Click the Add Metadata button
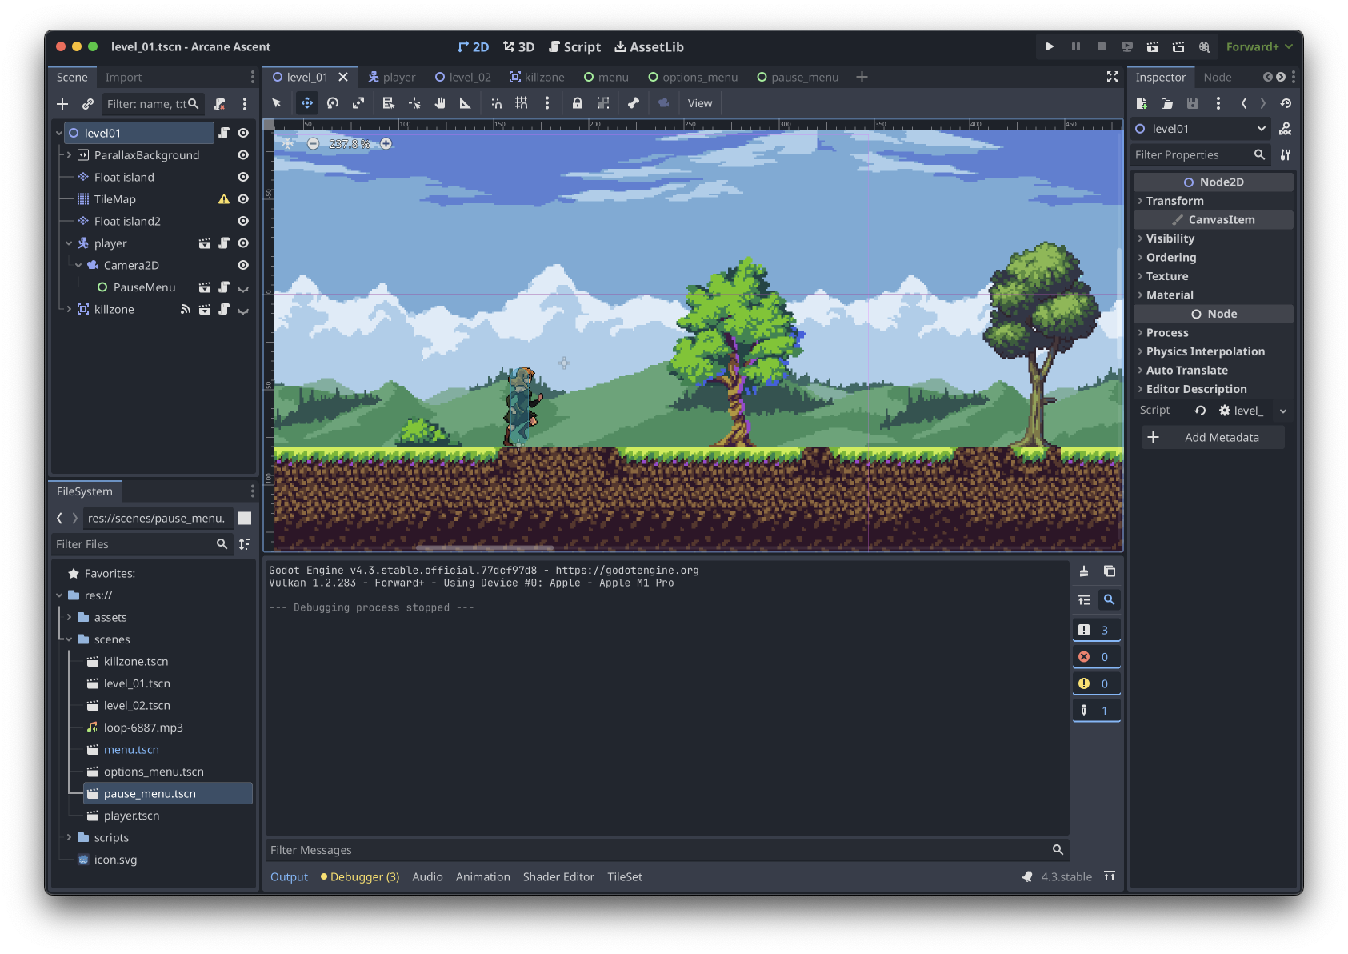 tap(1213, 437)
